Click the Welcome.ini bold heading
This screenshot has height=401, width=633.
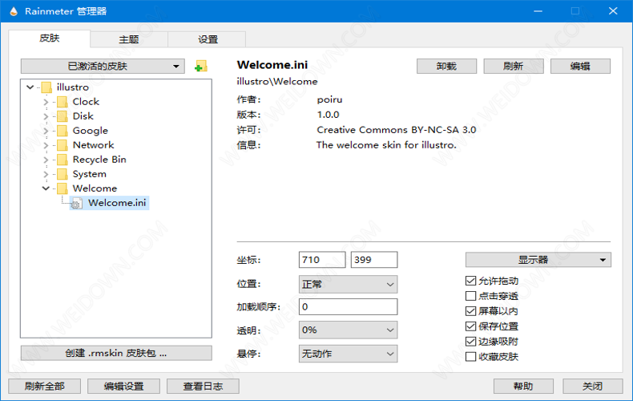272,65
